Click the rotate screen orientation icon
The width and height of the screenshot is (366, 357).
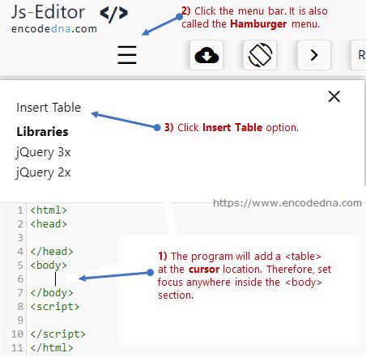click(260, 55)
